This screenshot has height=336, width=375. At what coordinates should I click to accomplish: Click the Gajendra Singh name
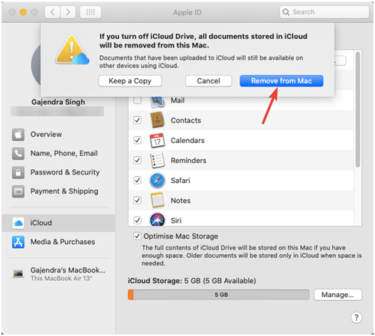[x=58, y=102]
